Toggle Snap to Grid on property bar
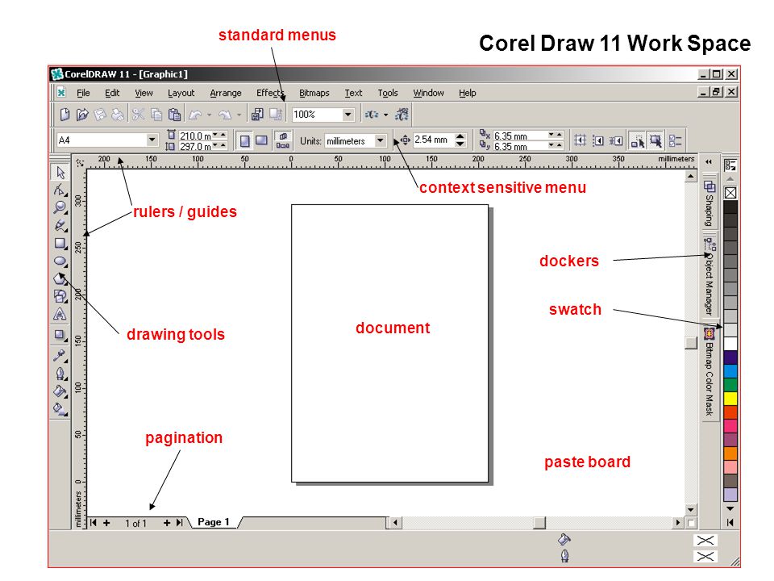This screenshot has height=581, width=774. [580, 140]
